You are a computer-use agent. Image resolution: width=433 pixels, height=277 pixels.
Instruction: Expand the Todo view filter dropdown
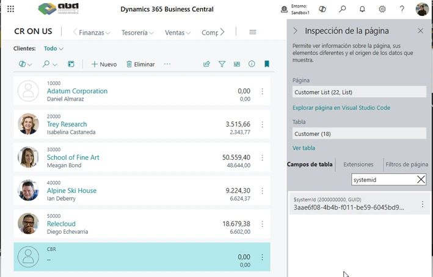pos(54,49)
